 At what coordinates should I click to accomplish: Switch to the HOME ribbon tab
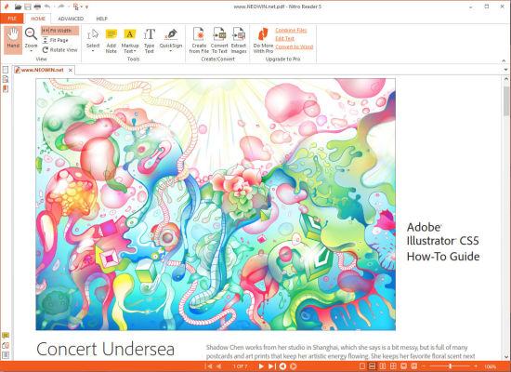[x=38, y=19]
